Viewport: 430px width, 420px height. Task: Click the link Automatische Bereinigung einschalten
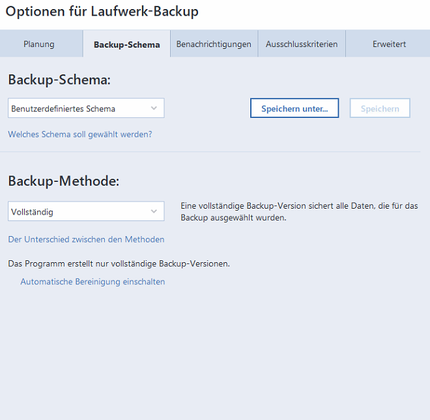[x=93, y=282]
